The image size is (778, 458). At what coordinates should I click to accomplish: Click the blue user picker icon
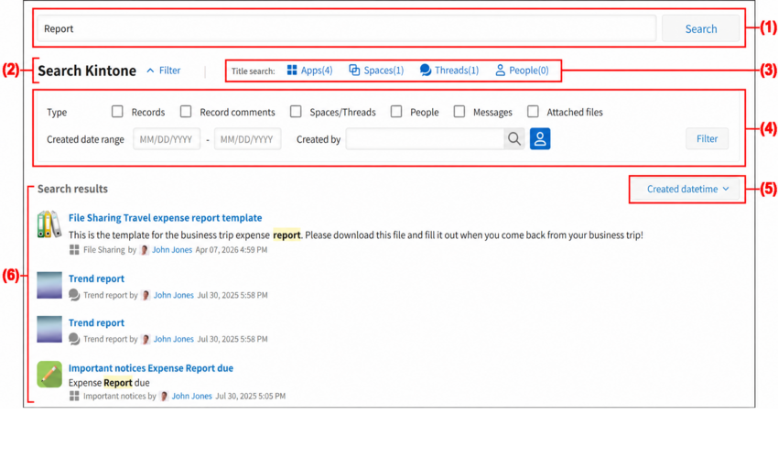(540, 138)
